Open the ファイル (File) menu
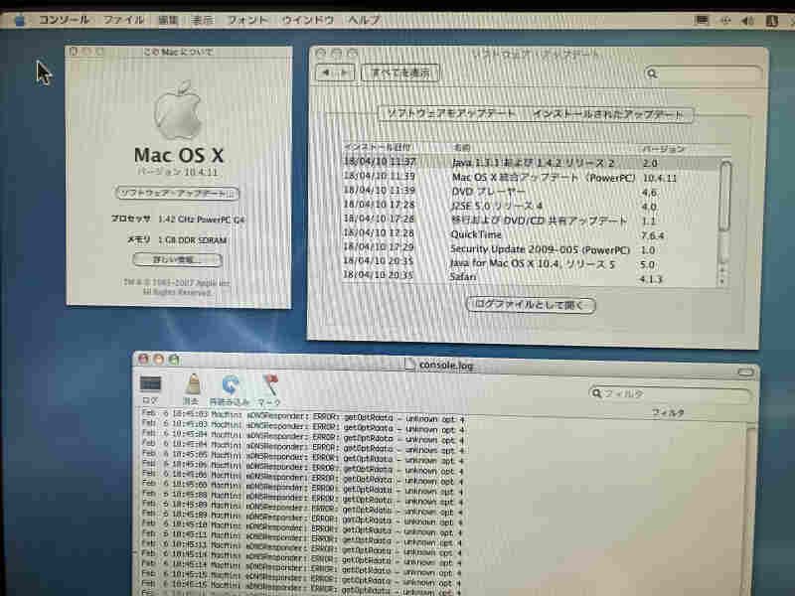Image resolution: width=795 pixels, height=596 pixels. tap(123, 20)
